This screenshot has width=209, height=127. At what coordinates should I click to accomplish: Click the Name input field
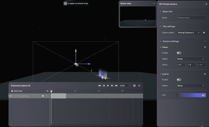point(191,18)
